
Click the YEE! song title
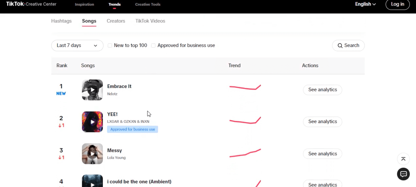click(x=113, y=114)
